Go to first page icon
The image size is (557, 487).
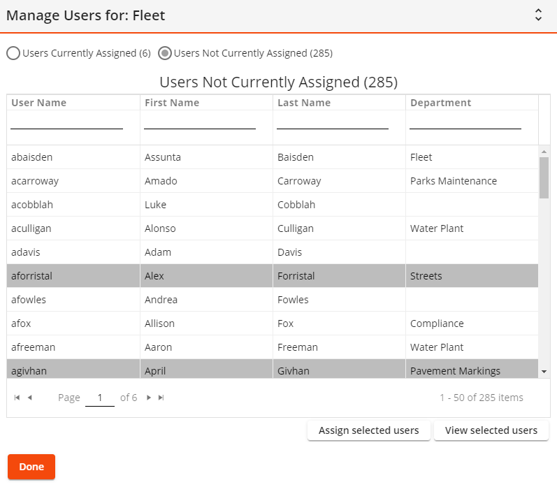tap(17, 398)
